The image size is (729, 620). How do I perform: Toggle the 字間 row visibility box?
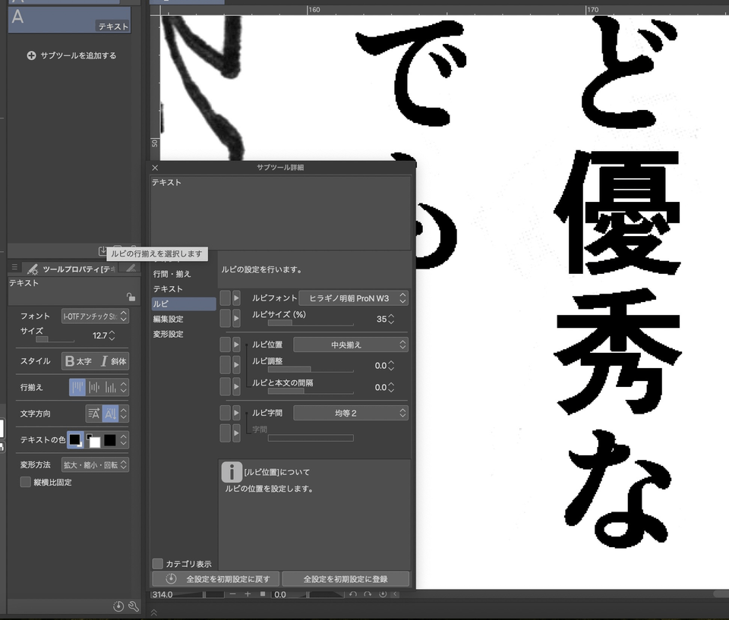tap(225, 433)
